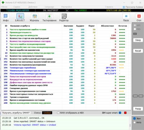The image size is (144, 130).
Task: Click the Значение column header
Action: [68, 26]
